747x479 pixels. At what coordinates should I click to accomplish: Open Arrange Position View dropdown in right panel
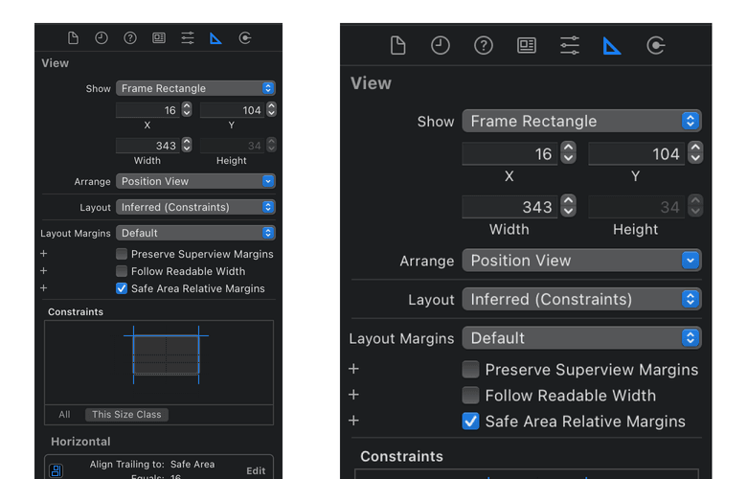[581, 261]
